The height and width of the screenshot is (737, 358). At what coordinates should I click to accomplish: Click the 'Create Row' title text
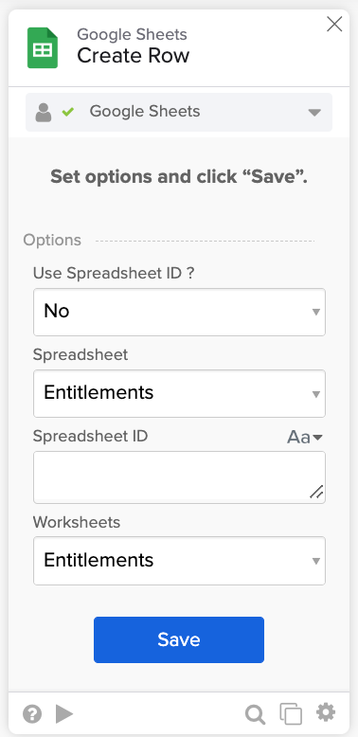tap(133, 56)
